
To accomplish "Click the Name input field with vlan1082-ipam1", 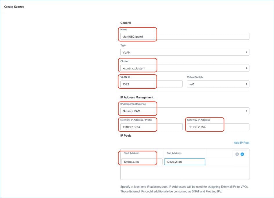I will [185, 36].
